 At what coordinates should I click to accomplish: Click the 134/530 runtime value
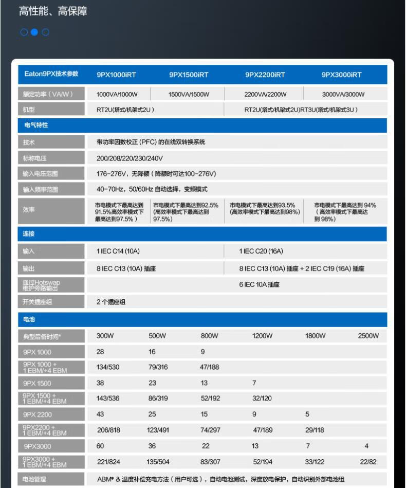(x=107, y=367)
